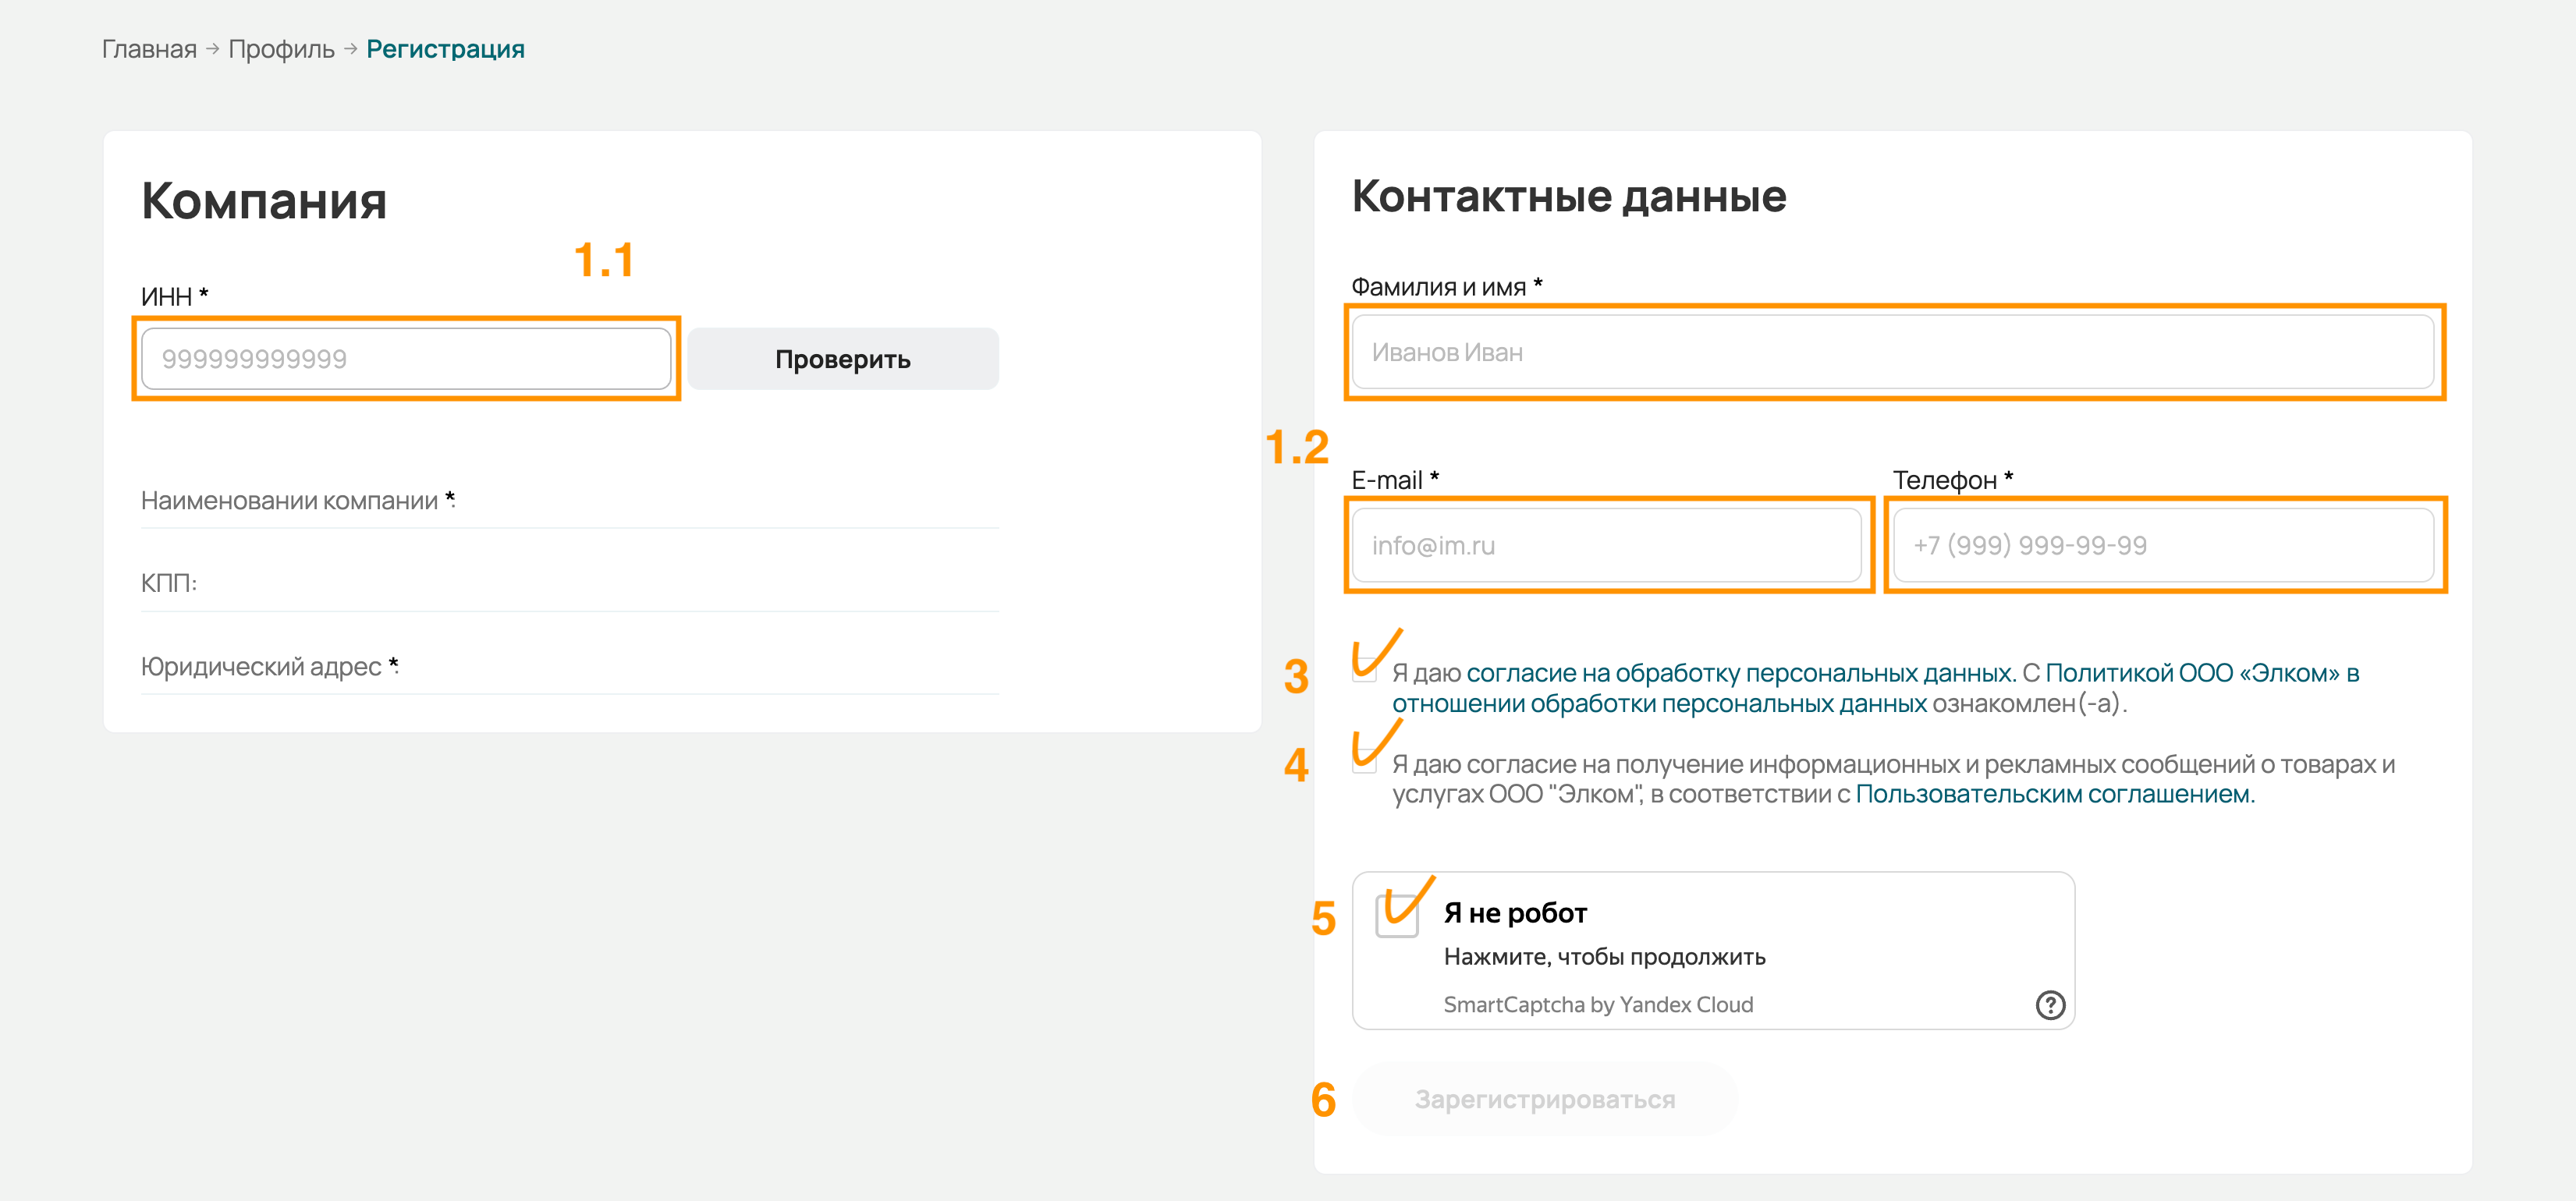This screenshot has height=1201, width=2576.
Task: Click the "Регистрация" breadcrumb item
Action: coord(445,49)
